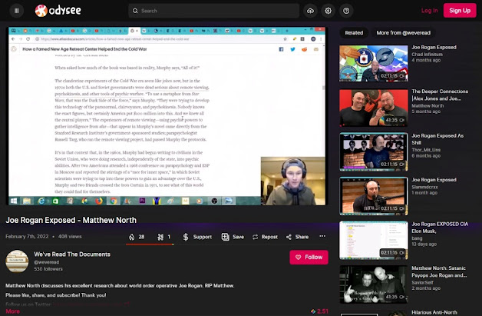Click the Search field
482x316 pixels.
pyautogui.click(x=213, y=11)
